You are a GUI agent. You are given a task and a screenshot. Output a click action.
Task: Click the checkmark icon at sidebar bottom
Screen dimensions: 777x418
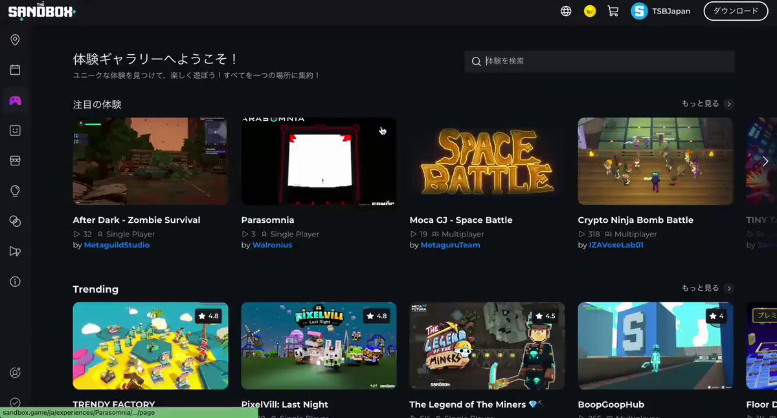pos(15,403)
